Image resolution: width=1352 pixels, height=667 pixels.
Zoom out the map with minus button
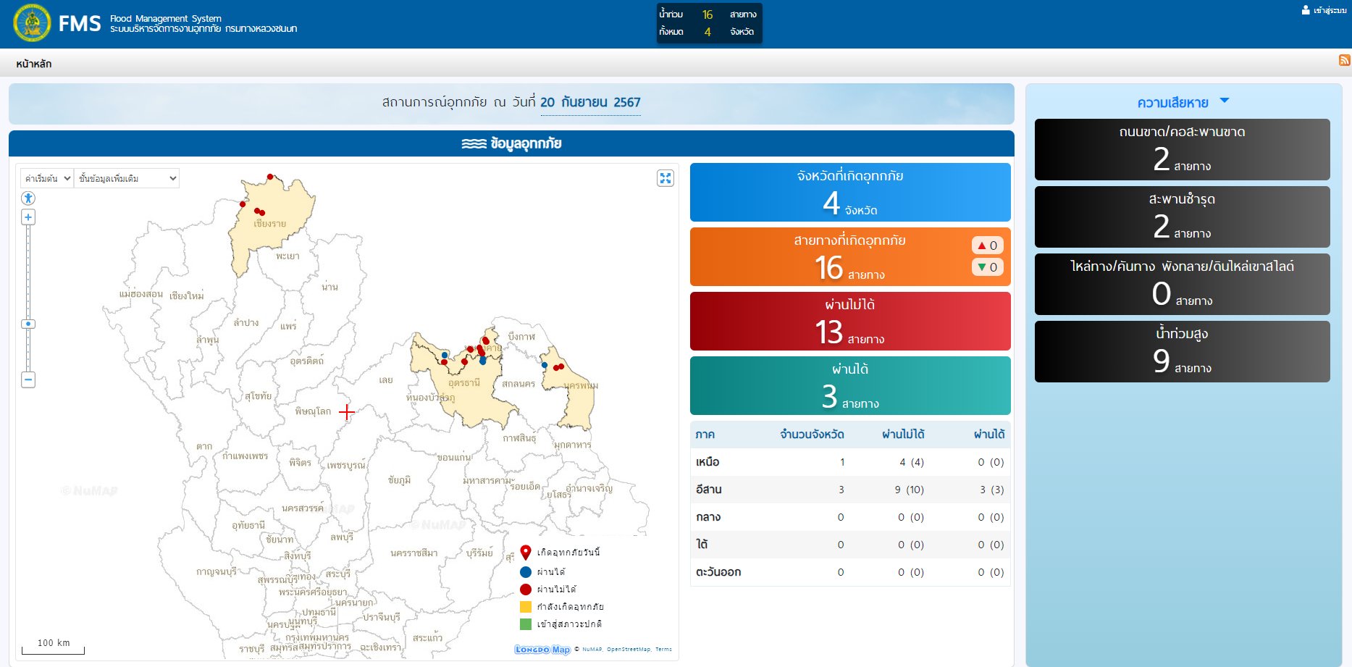click(28, 379)
